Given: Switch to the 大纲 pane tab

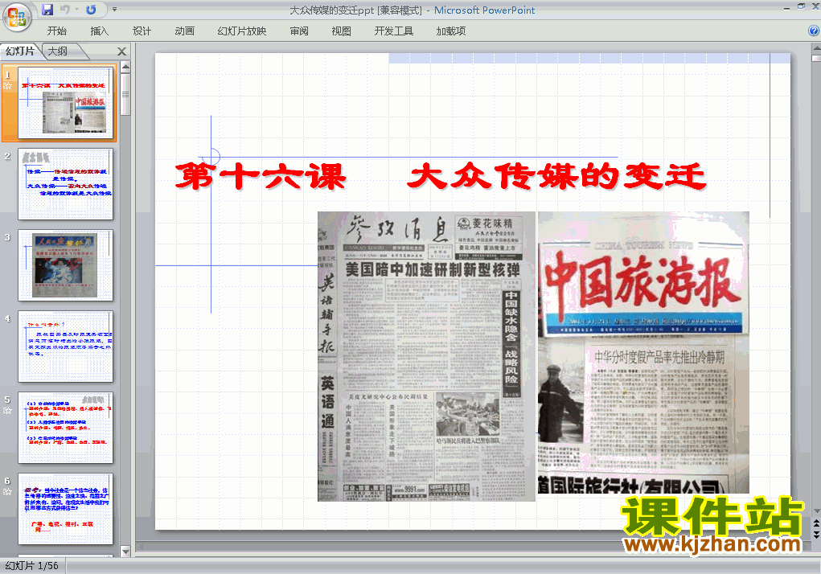Looking at the screenshot, I should coord(58,51).
